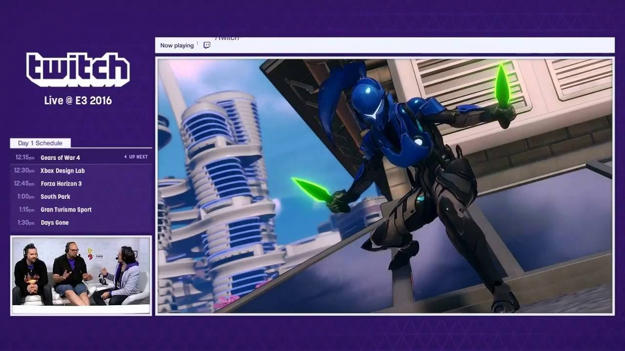The image size is (625, 351).
Task: Click the Twitch glitch icon beside Now playing
Action: tap(207, 45)
